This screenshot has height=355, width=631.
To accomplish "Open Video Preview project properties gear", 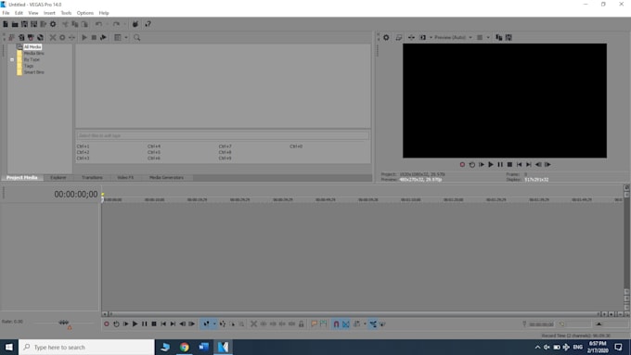I will (x=386, y=37).
